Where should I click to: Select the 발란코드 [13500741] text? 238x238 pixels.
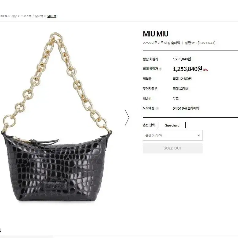coord(200,43)
